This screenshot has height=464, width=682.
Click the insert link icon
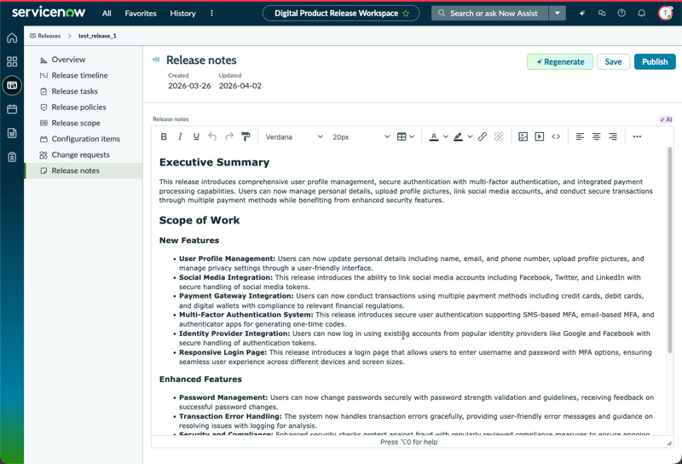tap(483, 136)
